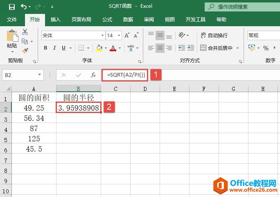
Task: Click the Borders icon
Action: (x=81, y=48)
